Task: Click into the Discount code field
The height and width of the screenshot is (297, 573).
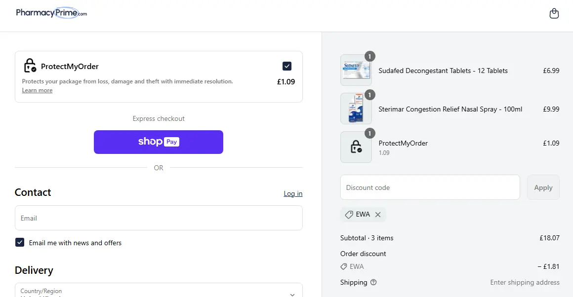Action: [x=430, y=187]
